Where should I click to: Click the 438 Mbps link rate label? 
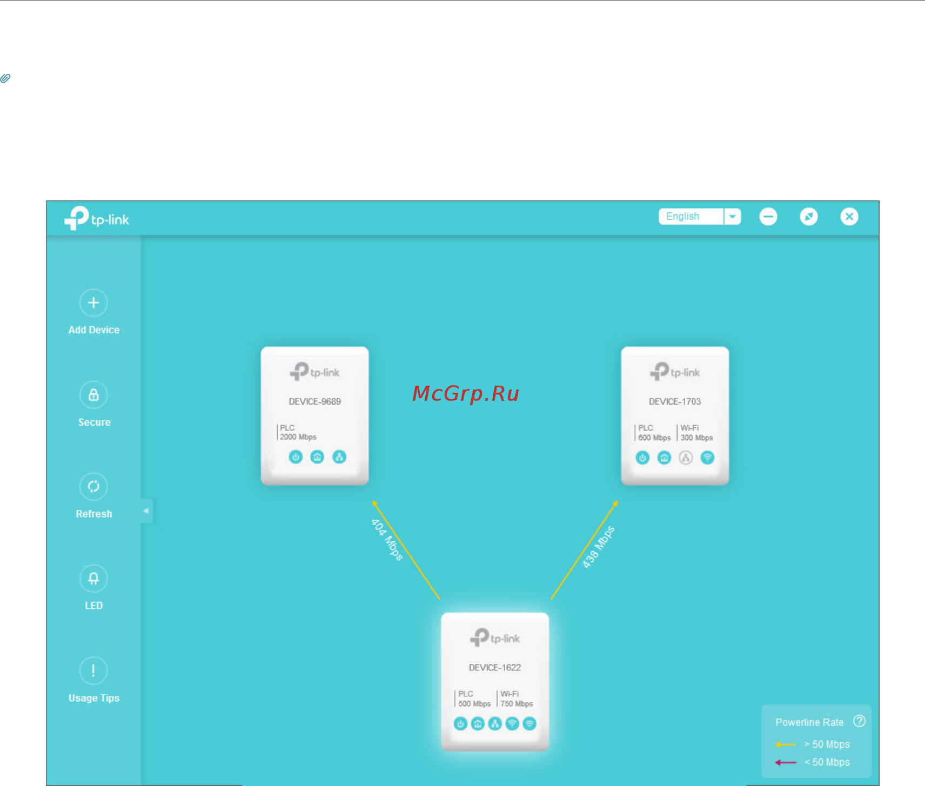pyautogui.click(x=599, y=547)
